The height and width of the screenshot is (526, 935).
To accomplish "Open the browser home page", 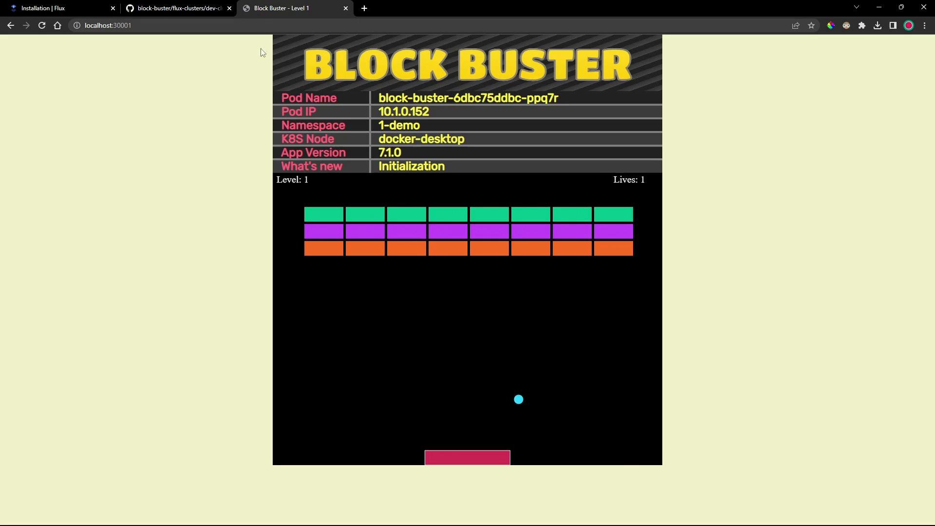I will [57, 25].
